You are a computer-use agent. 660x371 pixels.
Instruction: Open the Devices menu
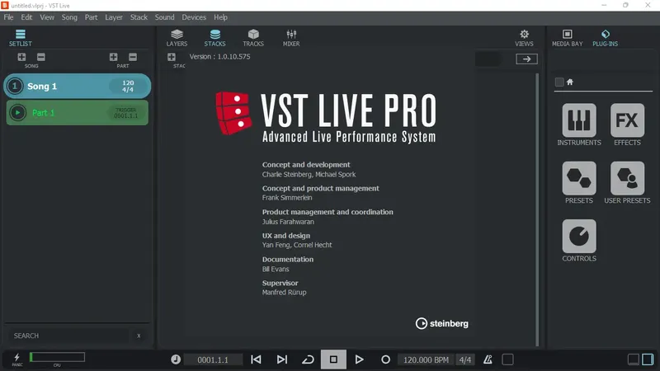194,17
